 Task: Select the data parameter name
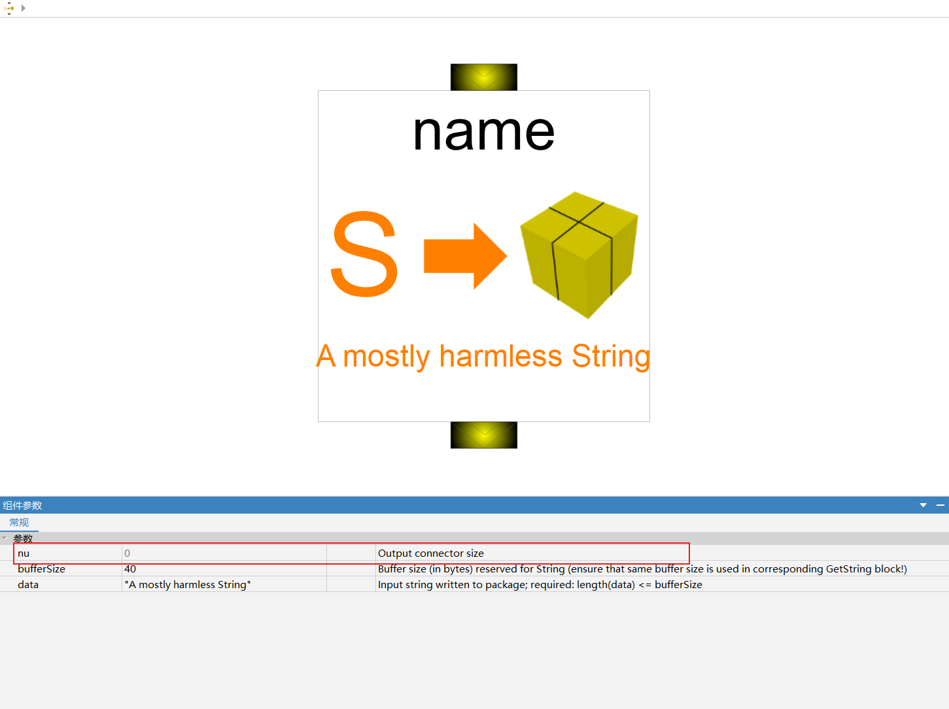(28, 584)
